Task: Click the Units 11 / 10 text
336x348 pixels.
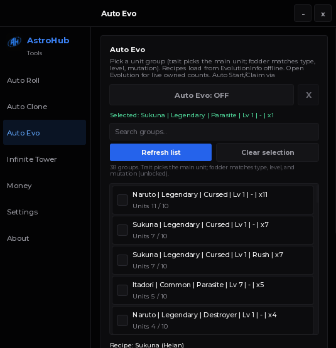Action: 151,206
